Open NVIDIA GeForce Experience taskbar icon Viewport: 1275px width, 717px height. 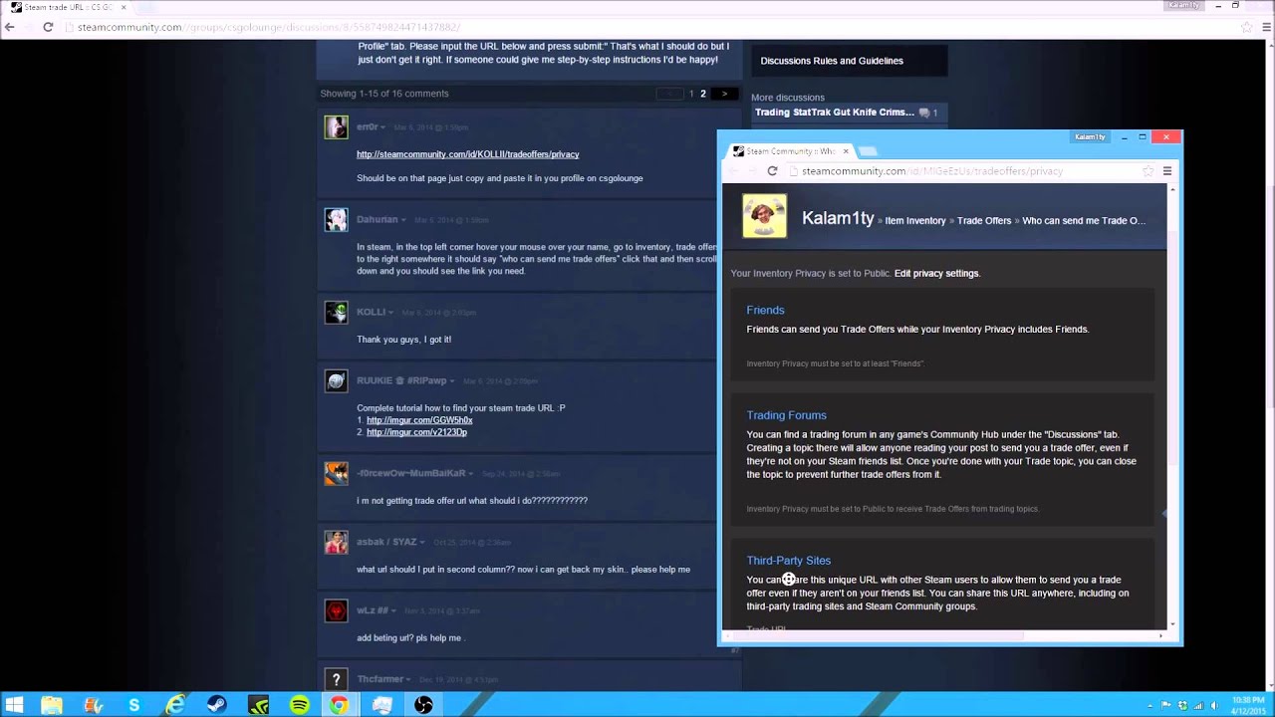click(x=258, y=705)
